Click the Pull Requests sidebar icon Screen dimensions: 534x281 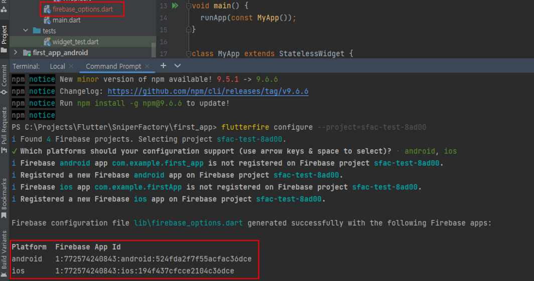[x=4, y=150]
